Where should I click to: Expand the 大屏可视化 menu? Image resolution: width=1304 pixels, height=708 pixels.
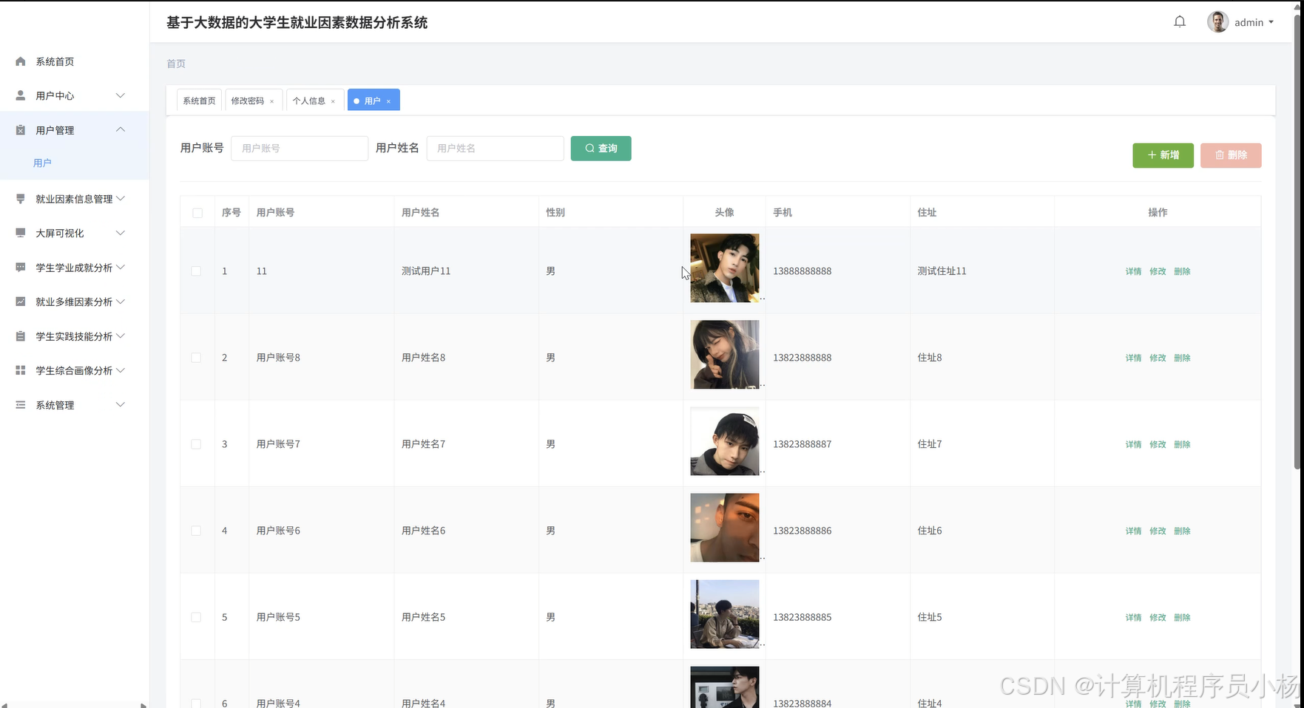tap(121, 233)
